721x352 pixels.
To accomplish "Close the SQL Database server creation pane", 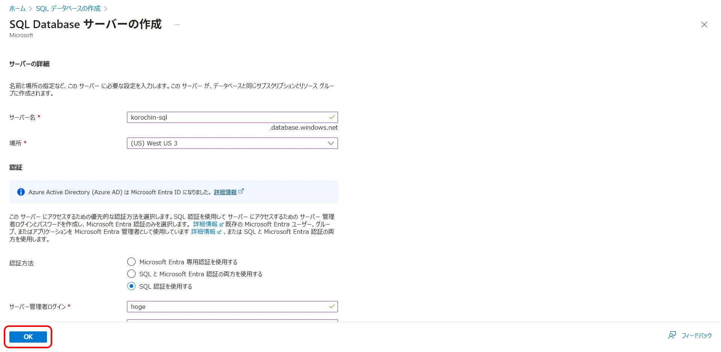I will (704, 25).
